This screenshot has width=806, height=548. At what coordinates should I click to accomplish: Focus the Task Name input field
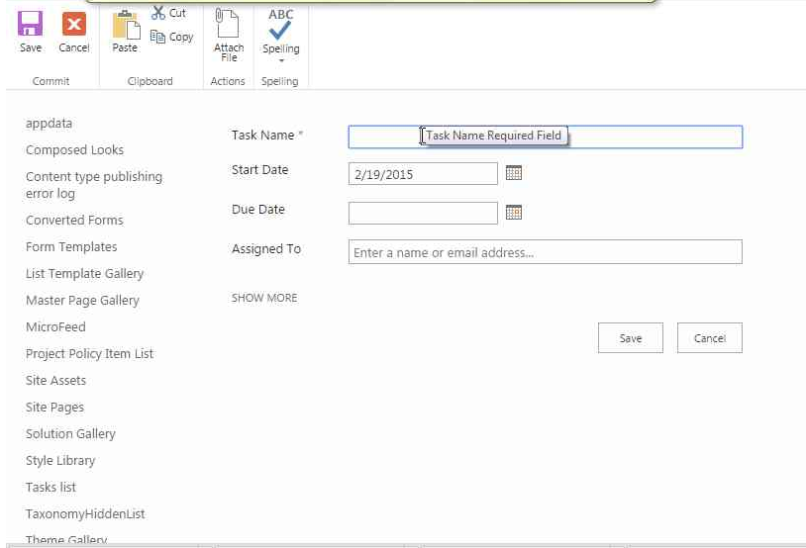coord(546,137)
